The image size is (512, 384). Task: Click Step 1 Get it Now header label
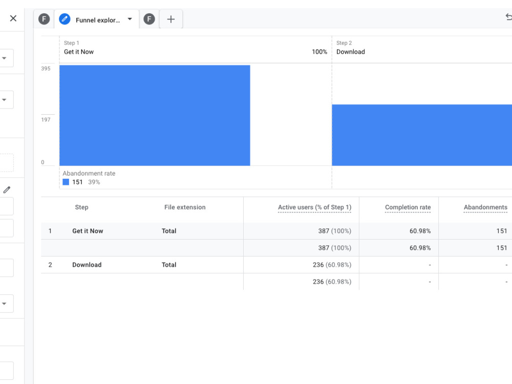[x=79, y=52]
